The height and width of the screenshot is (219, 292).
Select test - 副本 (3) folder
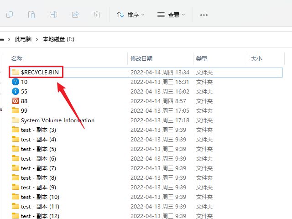[x=38, y=130]
